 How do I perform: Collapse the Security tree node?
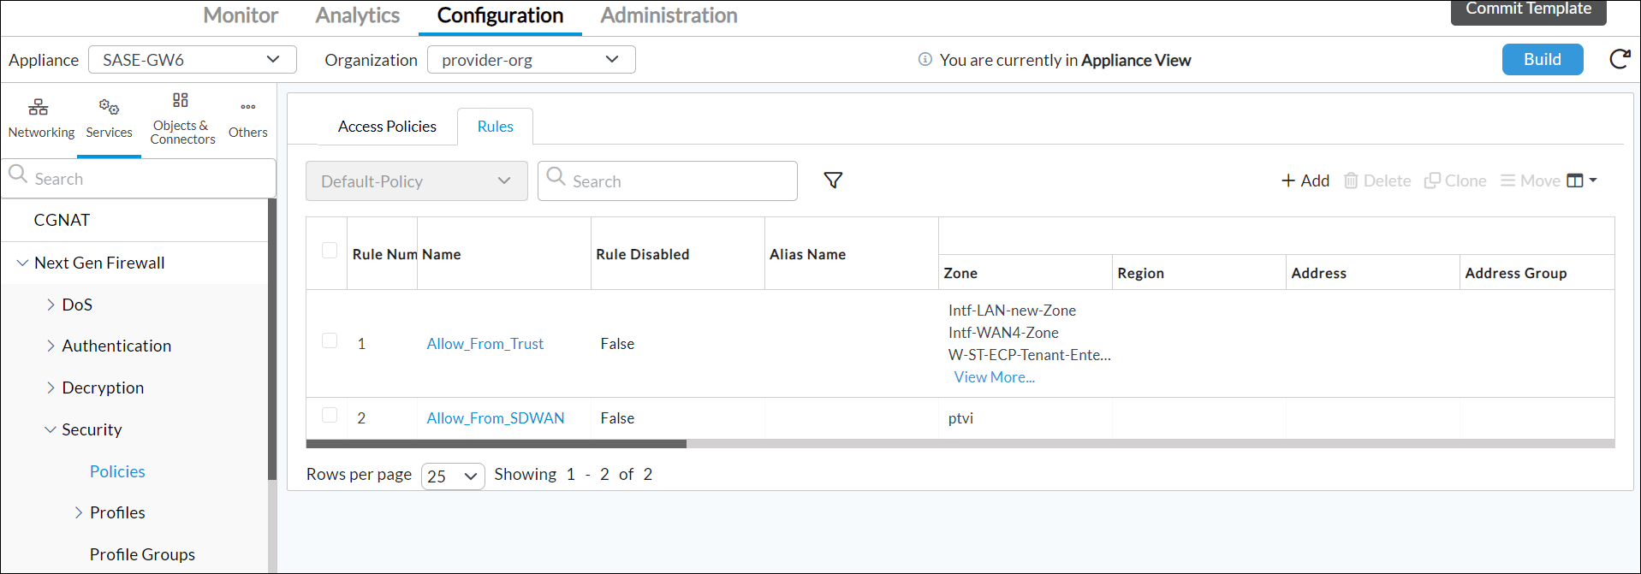pyautogui.click(x=51, y=429)
